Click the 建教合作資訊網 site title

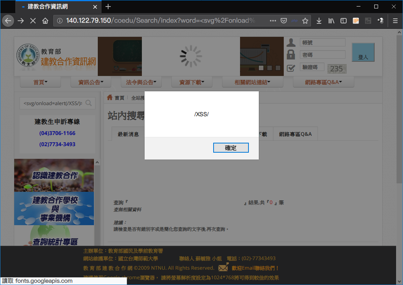click(68, 61)
